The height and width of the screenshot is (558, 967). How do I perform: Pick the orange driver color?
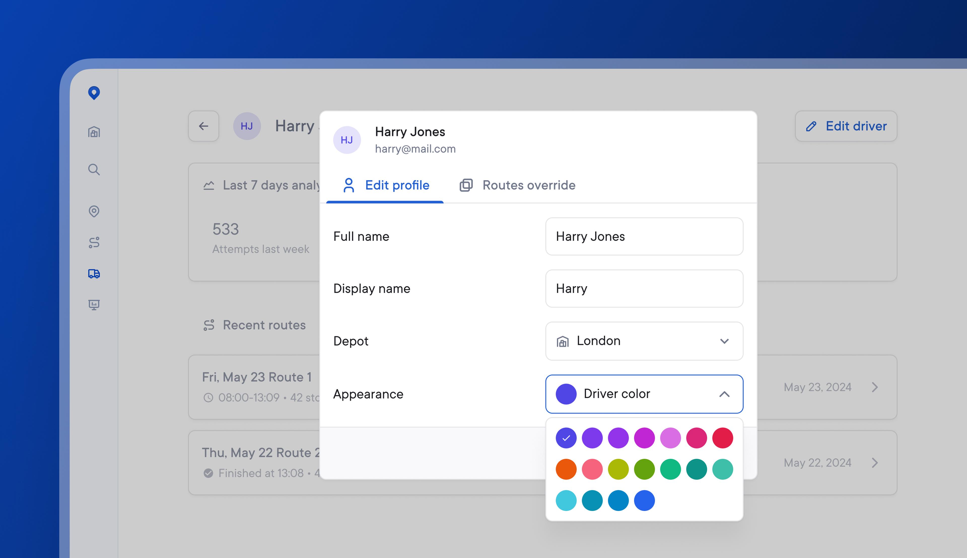tap(566, 469)
